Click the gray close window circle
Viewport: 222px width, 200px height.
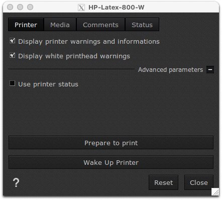(10, 7)
